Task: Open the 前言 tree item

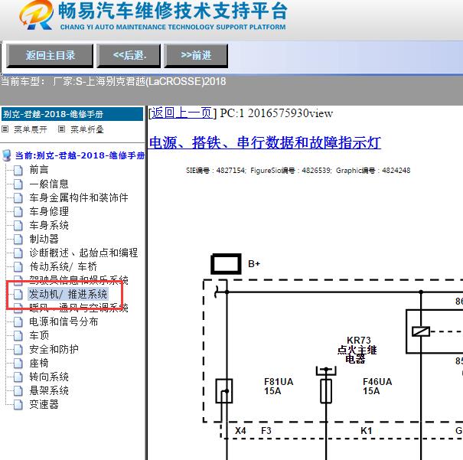Action: (39, 170)
